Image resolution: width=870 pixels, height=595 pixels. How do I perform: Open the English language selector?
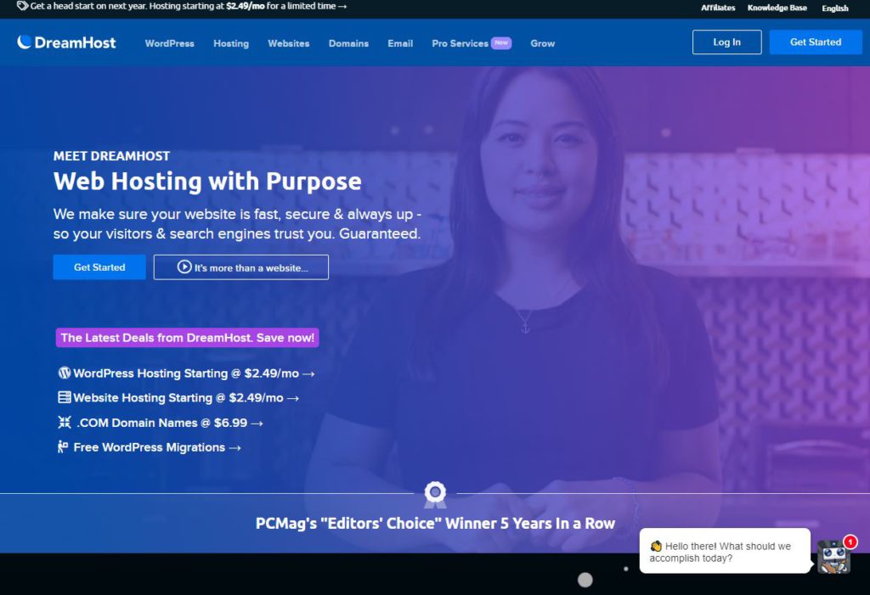pos(835,8)
